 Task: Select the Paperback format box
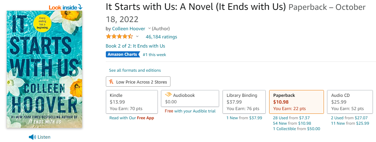point(296,102)
